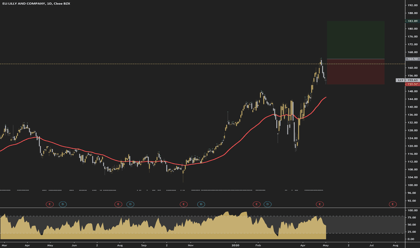Open upcoming earnings marker E near Aug 2020
The height and width of the screenshot is (248, 420).
pyautogui.click(x=393, y=204)
